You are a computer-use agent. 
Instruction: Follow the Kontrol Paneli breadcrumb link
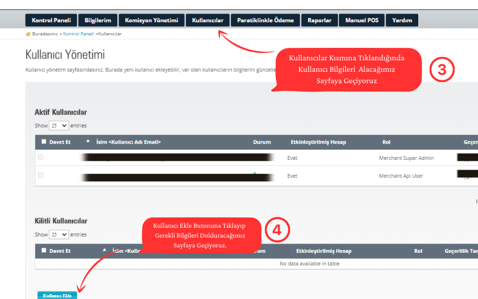[x=79, y=34]
